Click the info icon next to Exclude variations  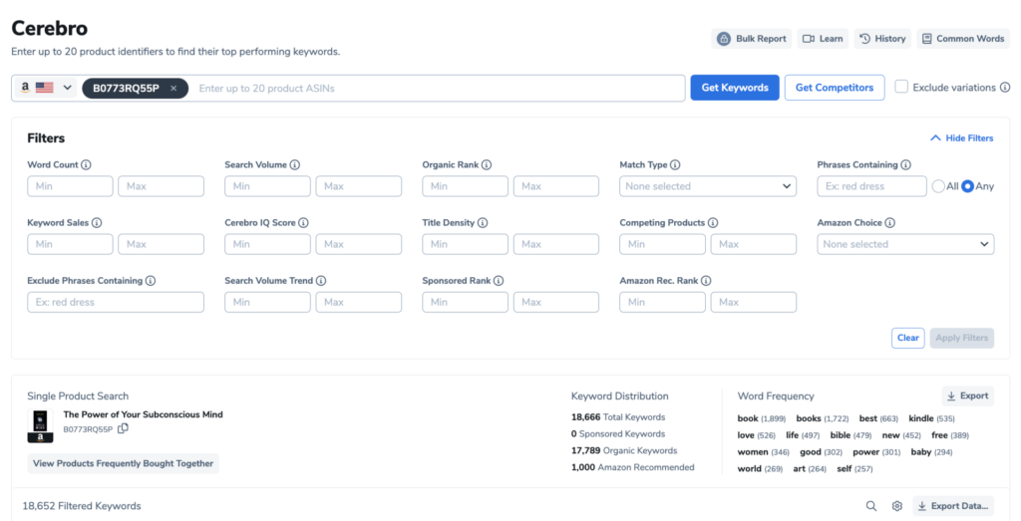coord(1004,88)
